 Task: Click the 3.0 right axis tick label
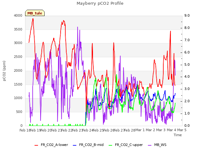[x=187, y=89]
